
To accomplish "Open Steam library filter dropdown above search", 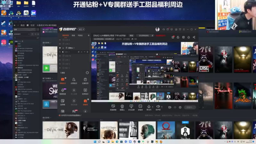I will coord(22,34).
